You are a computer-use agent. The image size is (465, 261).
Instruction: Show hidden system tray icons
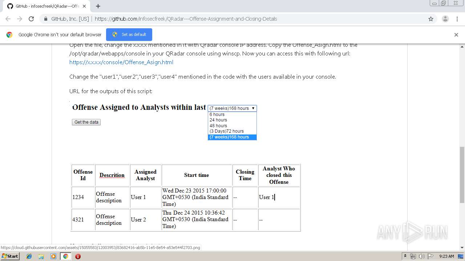[405, 256]
